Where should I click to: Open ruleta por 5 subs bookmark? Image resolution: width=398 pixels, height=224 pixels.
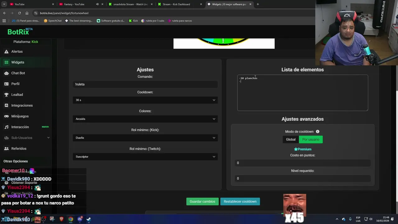pyautogui.click(x=153, y=21)
